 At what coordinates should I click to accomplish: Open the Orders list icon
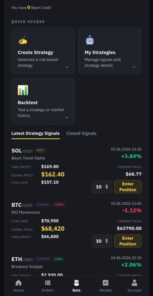(47, 283)
